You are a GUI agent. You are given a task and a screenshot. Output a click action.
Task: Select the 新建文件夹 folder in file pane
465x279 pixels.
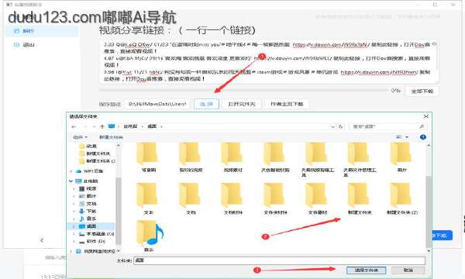pyautogui.click(x=359, y=199)
